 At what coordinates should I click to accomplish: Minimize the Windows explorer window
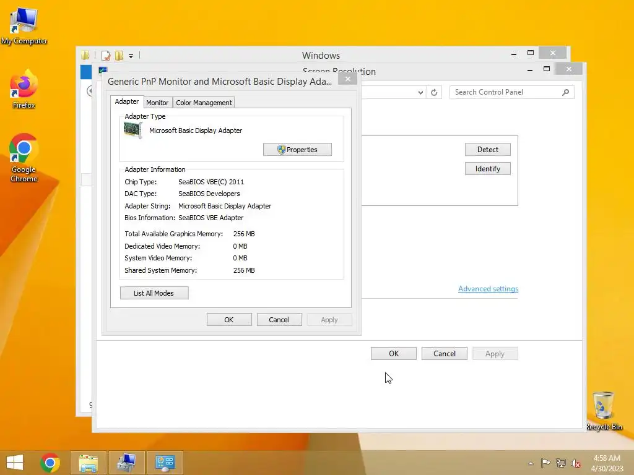(513, 53)
